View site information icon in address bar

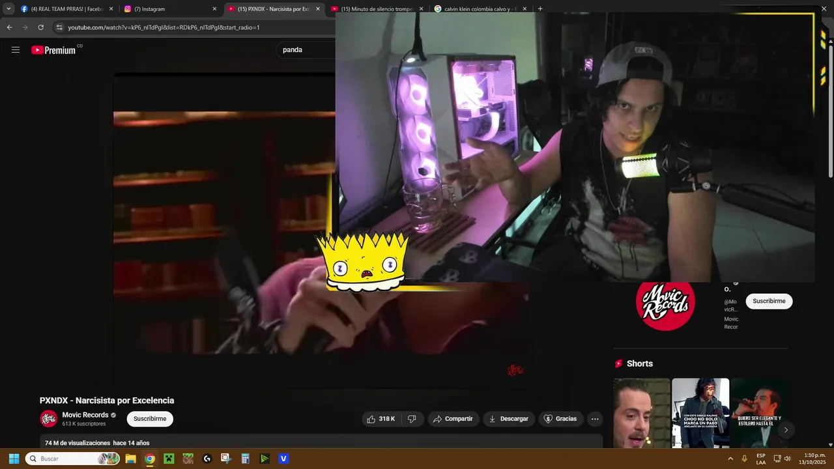[x=59, y=27]
